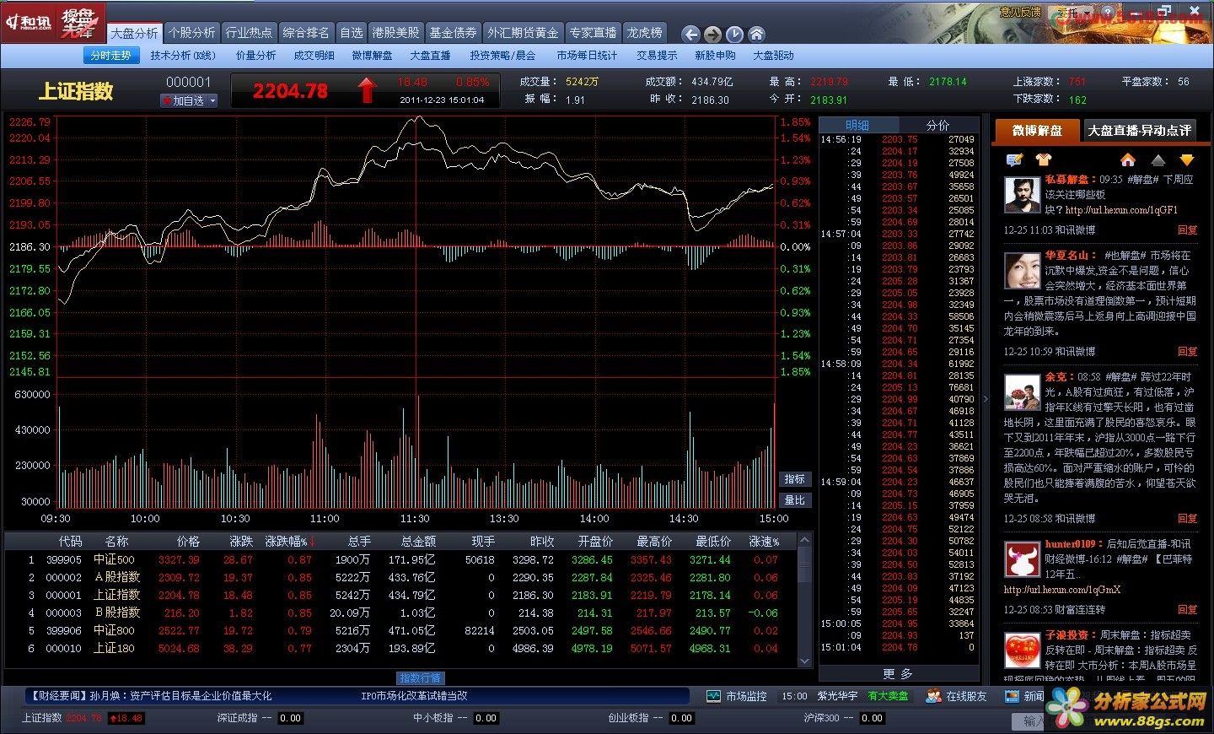This screenshot has height=734, width=1214.
Task: Sort table by 涨跌幅% column
Action: point(291,541)
